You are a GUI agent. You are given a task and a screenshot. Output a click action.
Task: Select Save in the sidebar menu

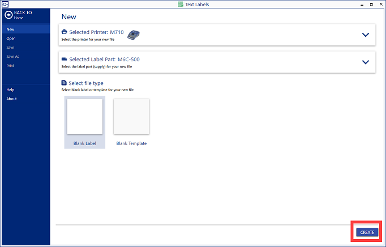10,47
